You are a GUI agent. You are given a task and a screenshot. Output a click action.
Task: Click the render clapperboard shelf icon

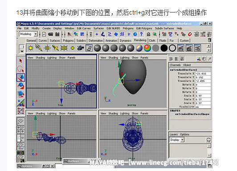181,48
